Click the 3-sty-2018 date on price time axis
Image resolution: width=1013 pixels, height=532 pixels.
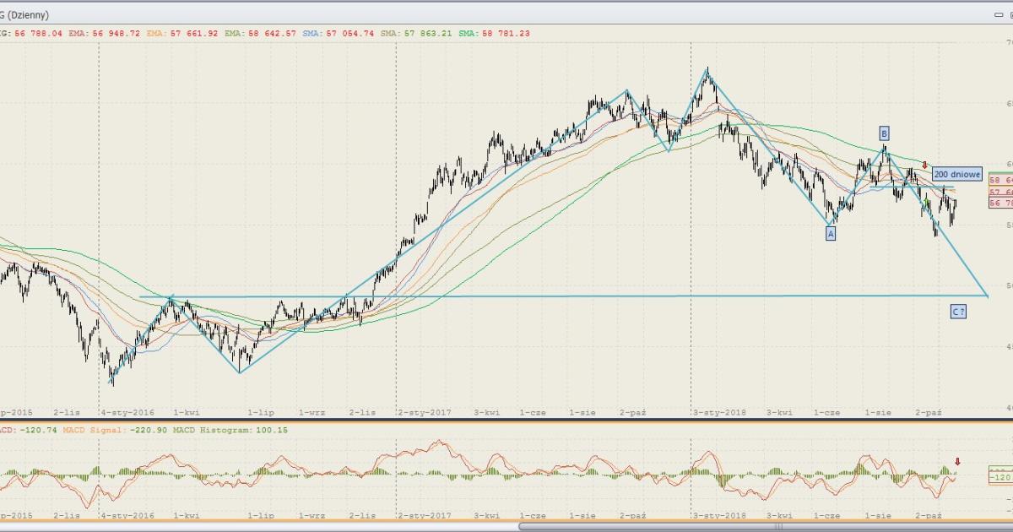[720, 413]
